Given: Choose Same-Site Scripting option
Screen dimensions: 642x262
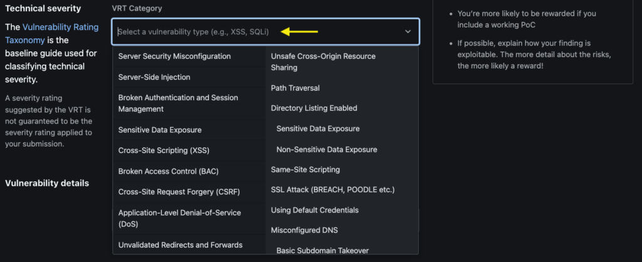Looking at the screenshot, I should [x=305, y=169].
